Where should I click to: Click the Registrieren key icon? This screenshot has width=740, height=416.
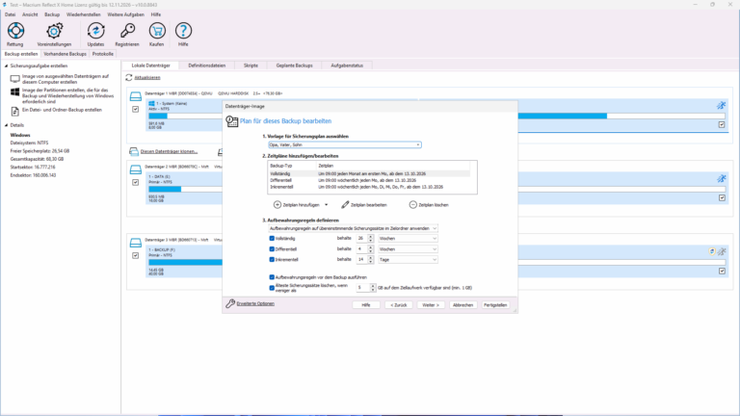(127, 31)
